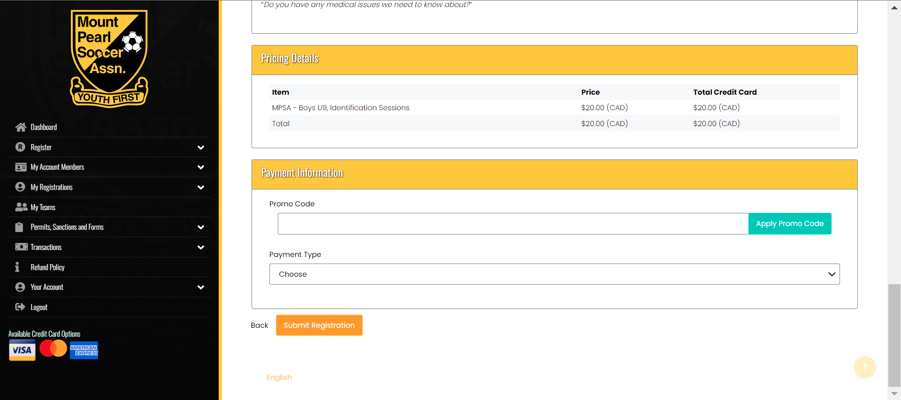The height and width of the screenshot is (400, 901).
Task: Expand the My Registrations chevron
Action: [x=201, y=187]
